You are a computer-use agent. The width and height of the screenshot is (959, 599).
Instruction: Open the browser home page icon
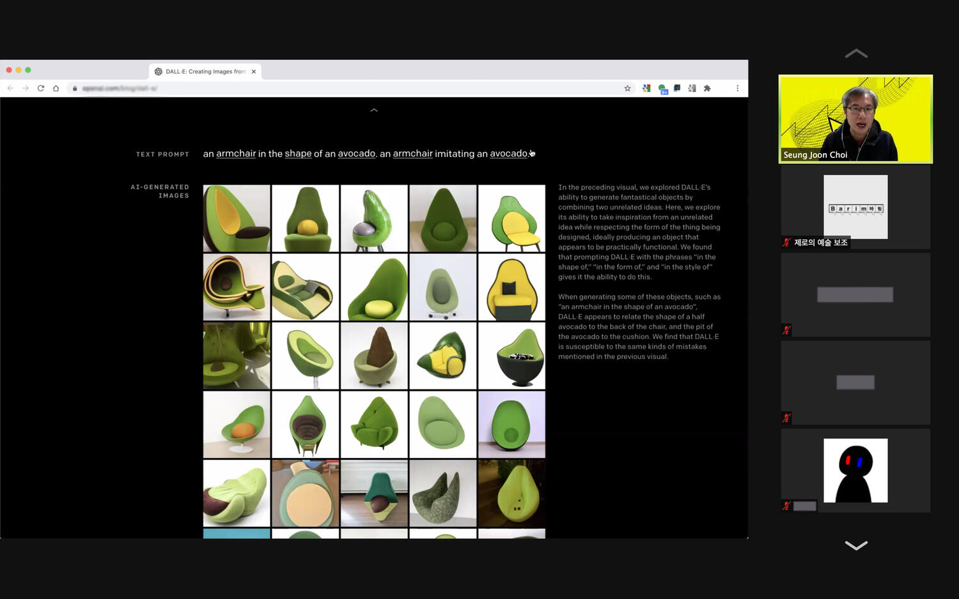[56, 88]
